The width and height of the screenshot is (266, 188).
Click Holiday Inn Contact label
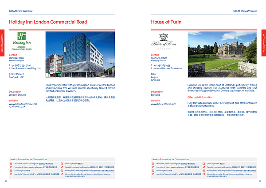[13, 55]
